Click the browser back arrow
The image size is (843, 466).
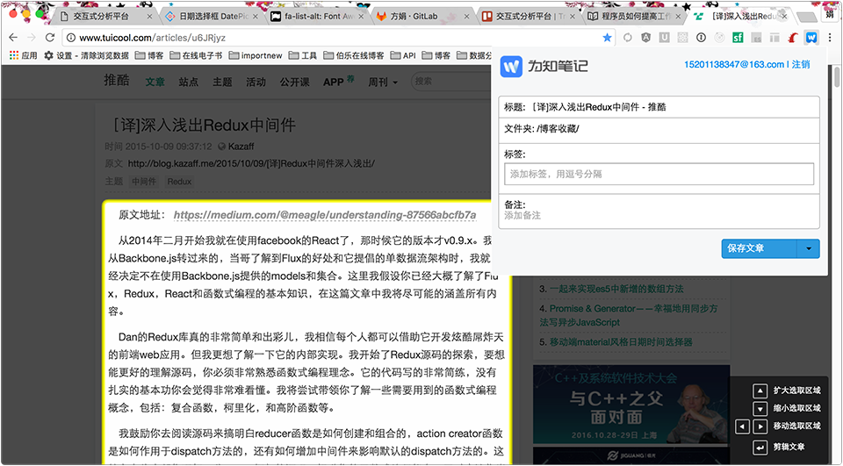coord(13,38)
